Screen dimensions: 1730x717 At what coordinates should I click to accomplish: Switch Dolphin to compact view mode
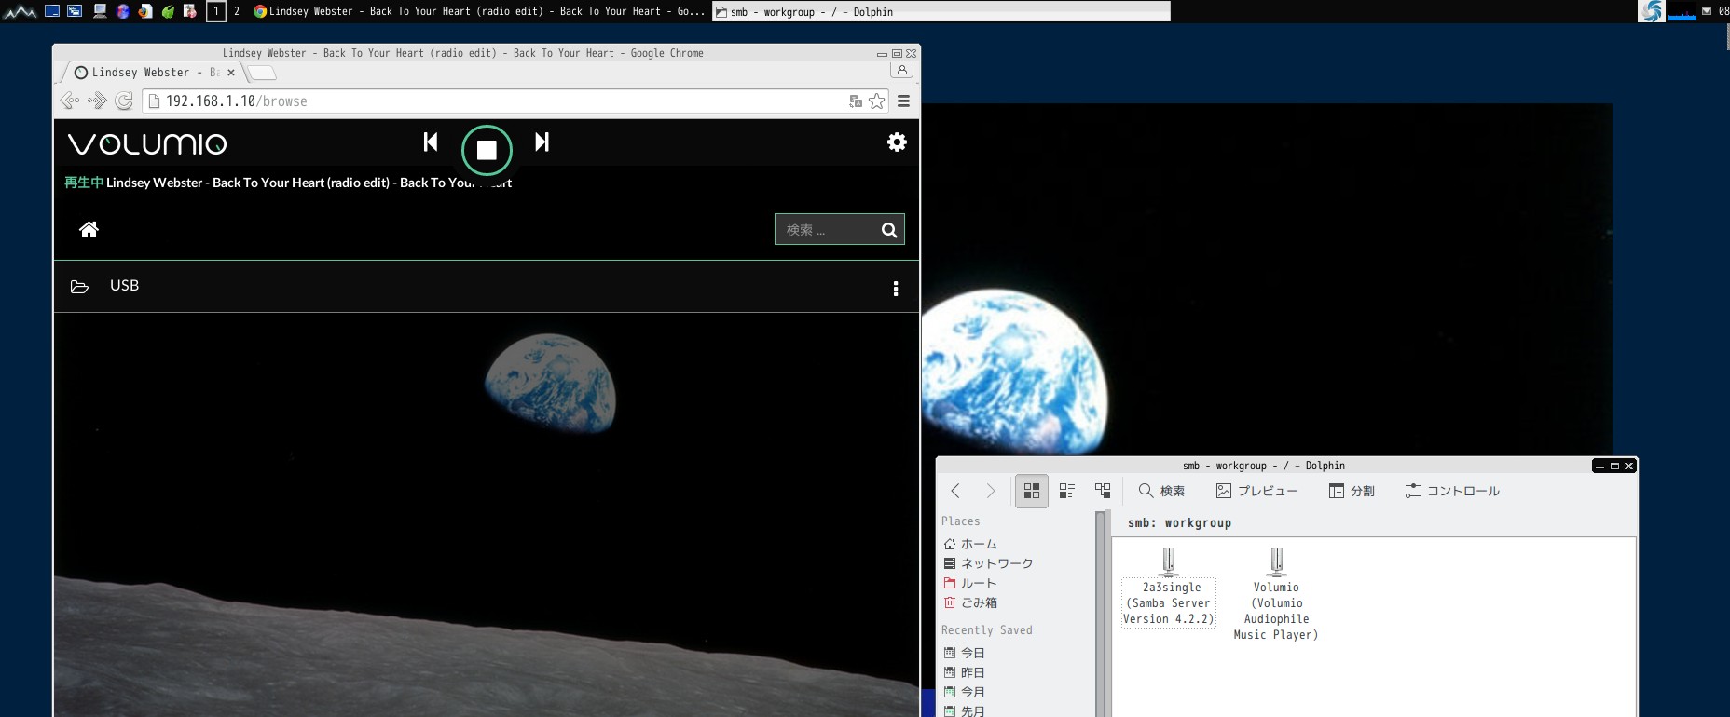[1067, 491]
